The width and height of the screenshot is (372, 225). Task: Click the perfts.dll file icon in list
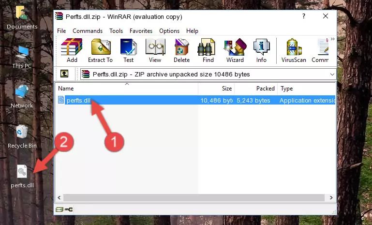[x=61, y=100]
